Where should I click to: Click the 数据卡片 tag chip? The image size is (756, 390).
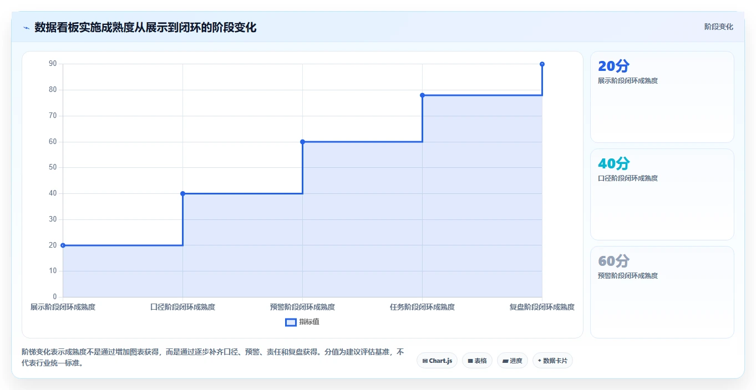552,361
